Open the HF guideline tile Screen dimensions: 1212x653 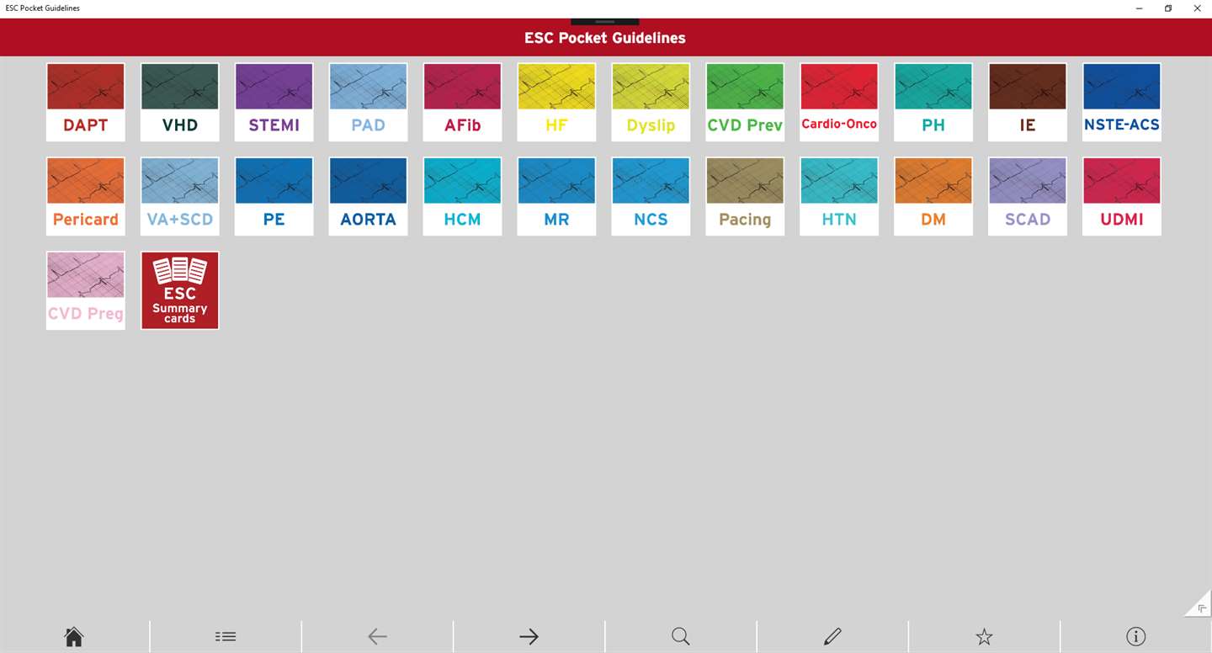click(x=557, y=103)
